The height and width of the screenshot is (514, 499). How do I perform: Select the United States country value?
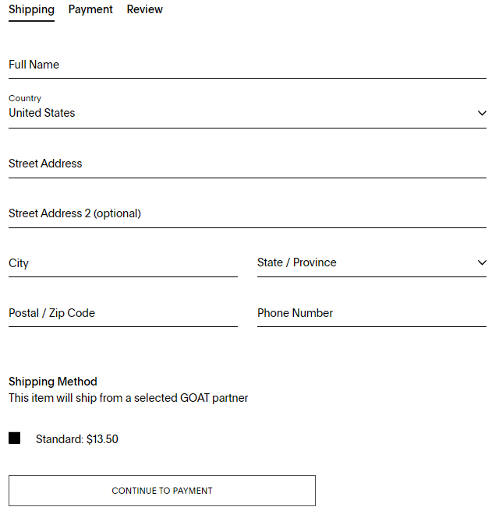point(42,113)
